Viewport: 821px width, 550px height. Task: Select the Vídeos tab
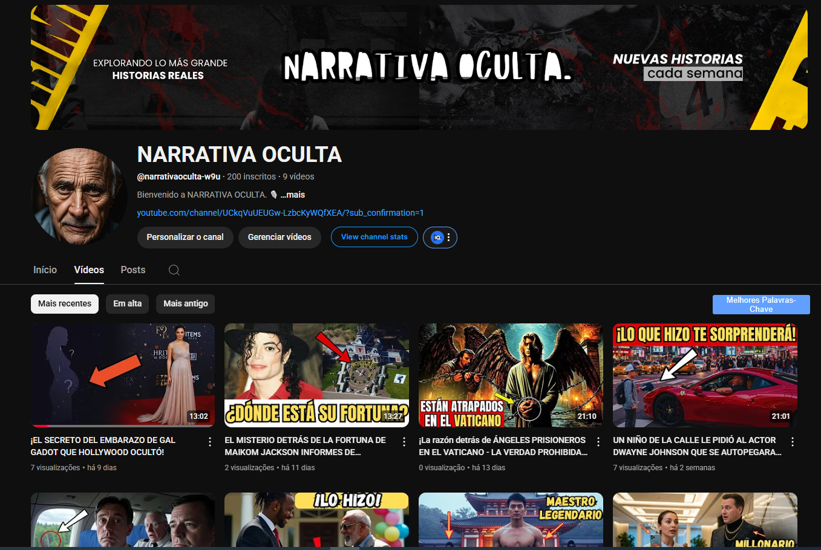click(x=89, y=270)
